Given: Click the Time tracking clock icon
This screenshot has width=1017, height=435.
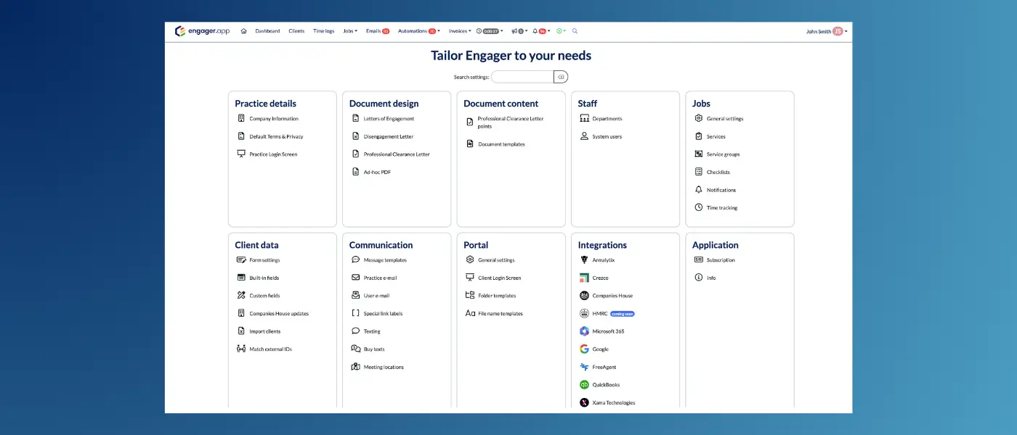Looking at the screenshot, I should pos(699,207).
